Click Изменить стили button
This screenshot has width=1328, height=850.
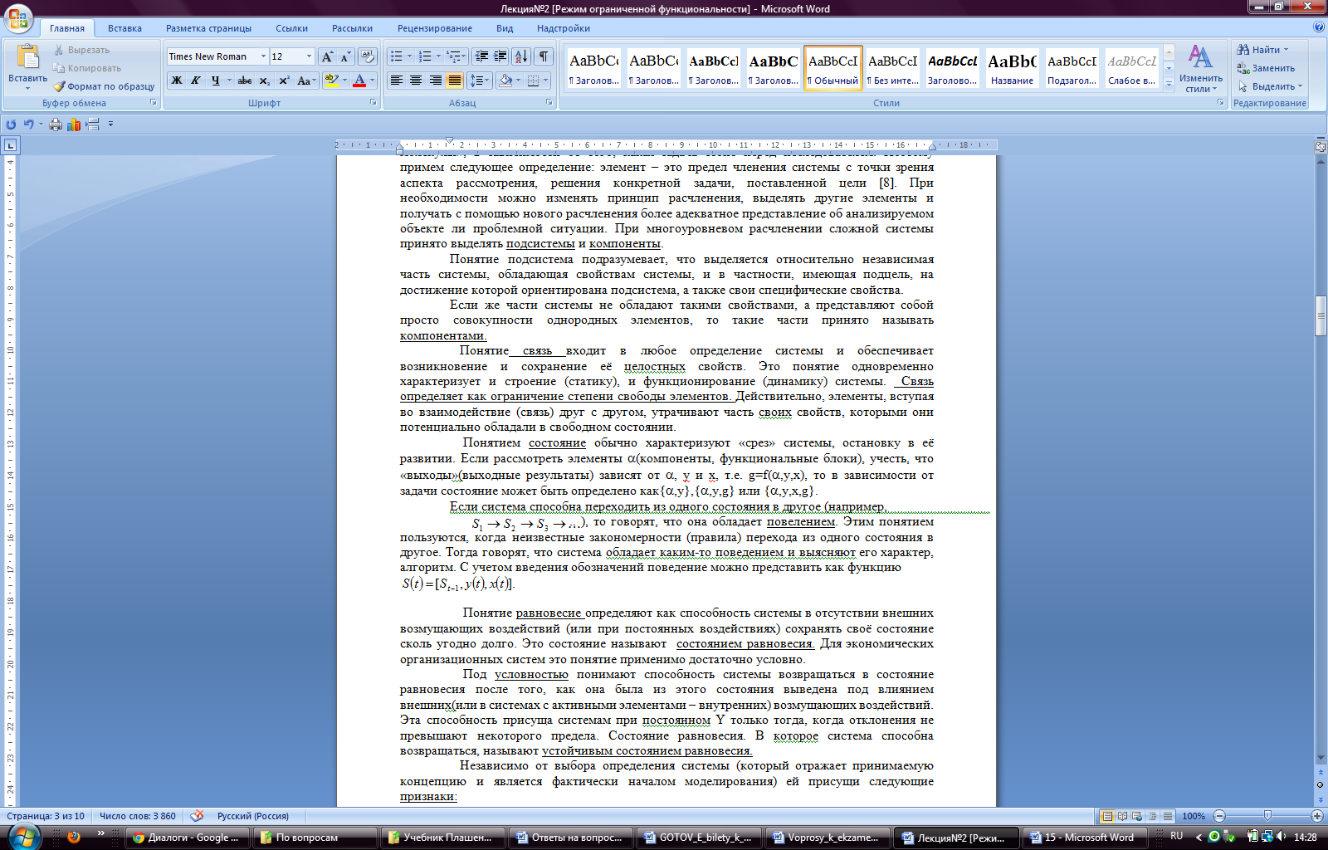pyautogui.click(x=1200, y=69)
